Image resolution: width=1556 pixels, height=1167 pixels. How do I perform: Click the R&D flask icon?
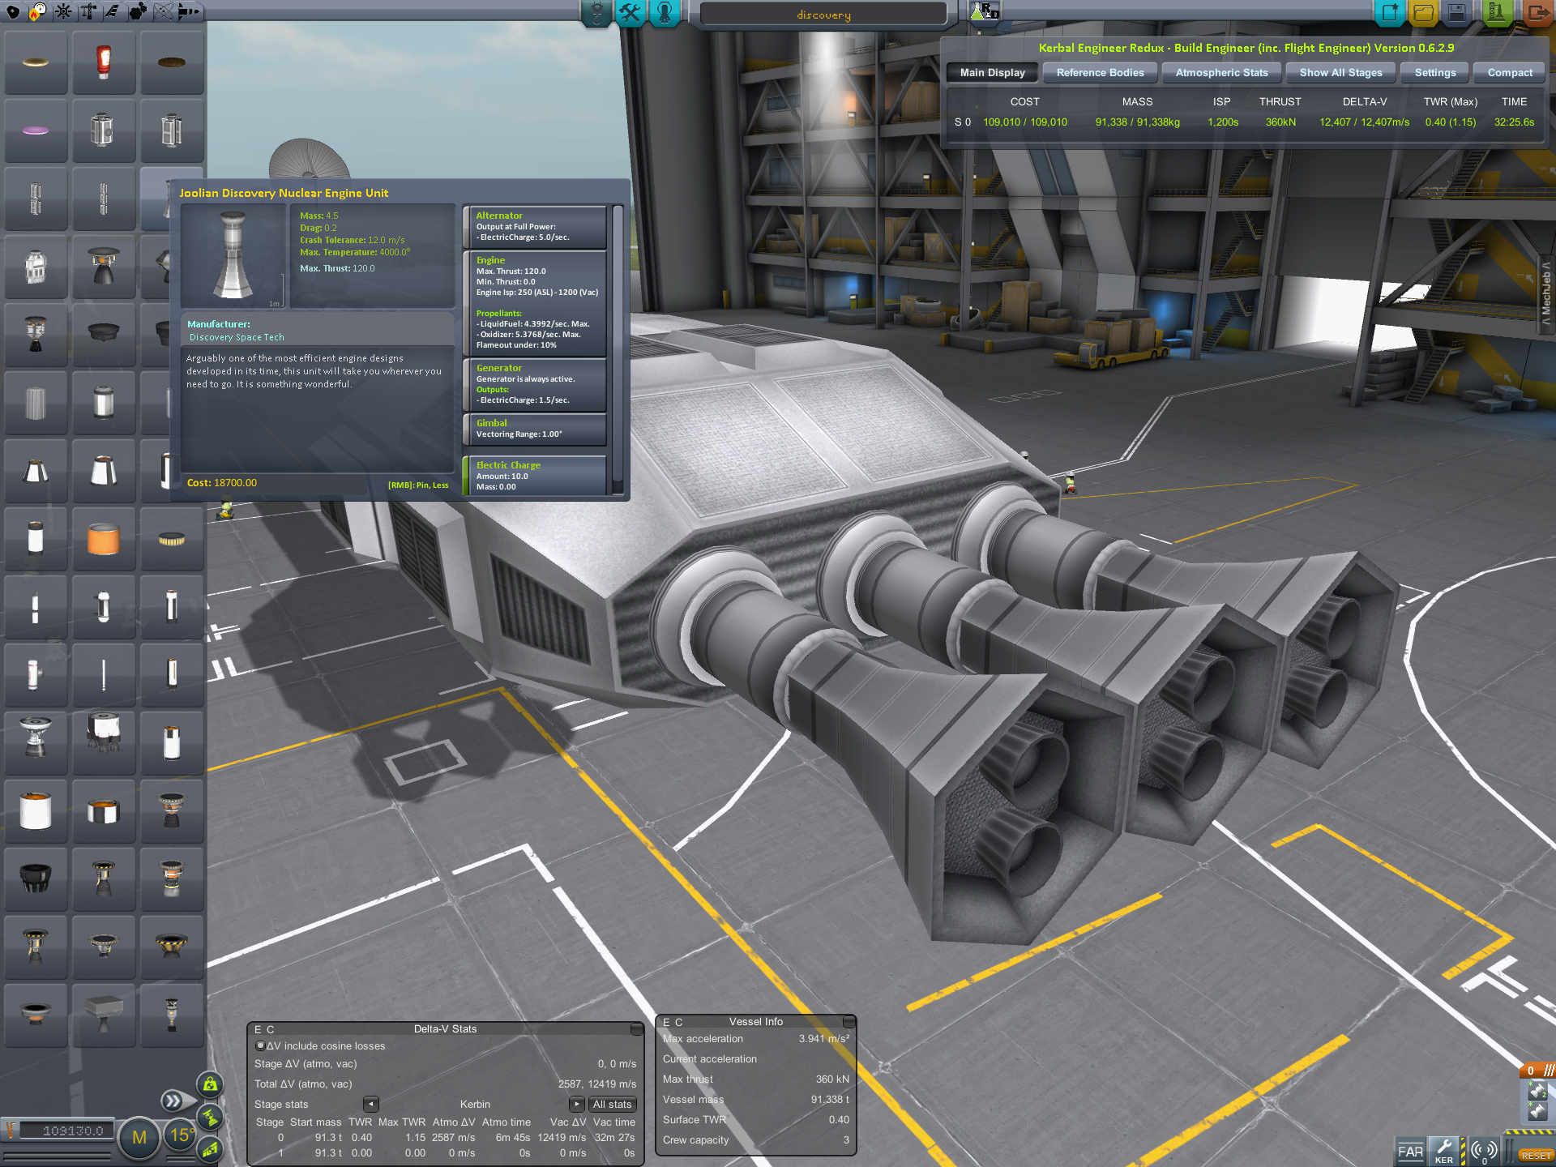985,12
